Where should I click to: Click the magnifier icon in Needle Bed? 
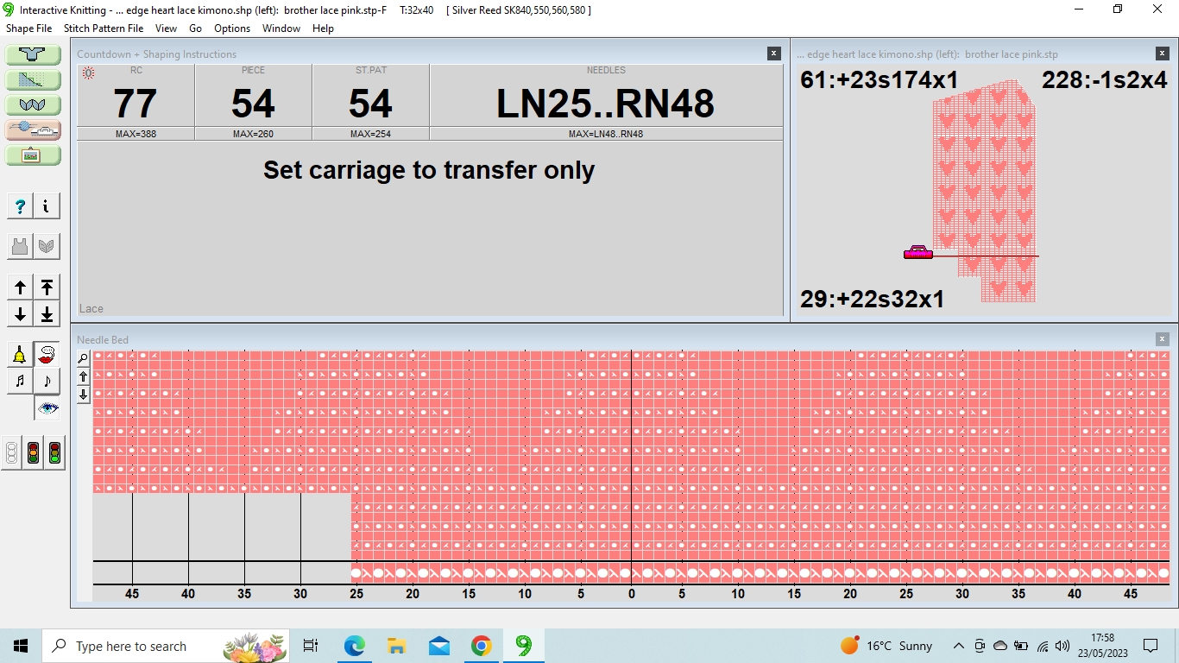(x=83, y=359)
